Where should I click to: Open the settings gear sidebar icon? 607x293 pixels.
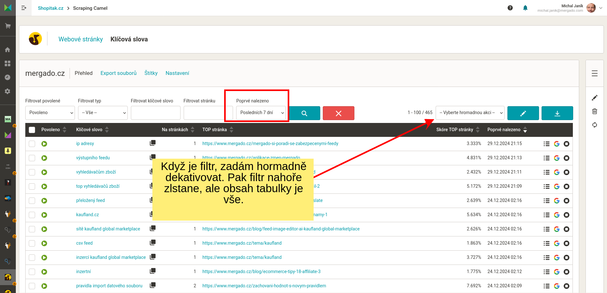click(8, 91)
